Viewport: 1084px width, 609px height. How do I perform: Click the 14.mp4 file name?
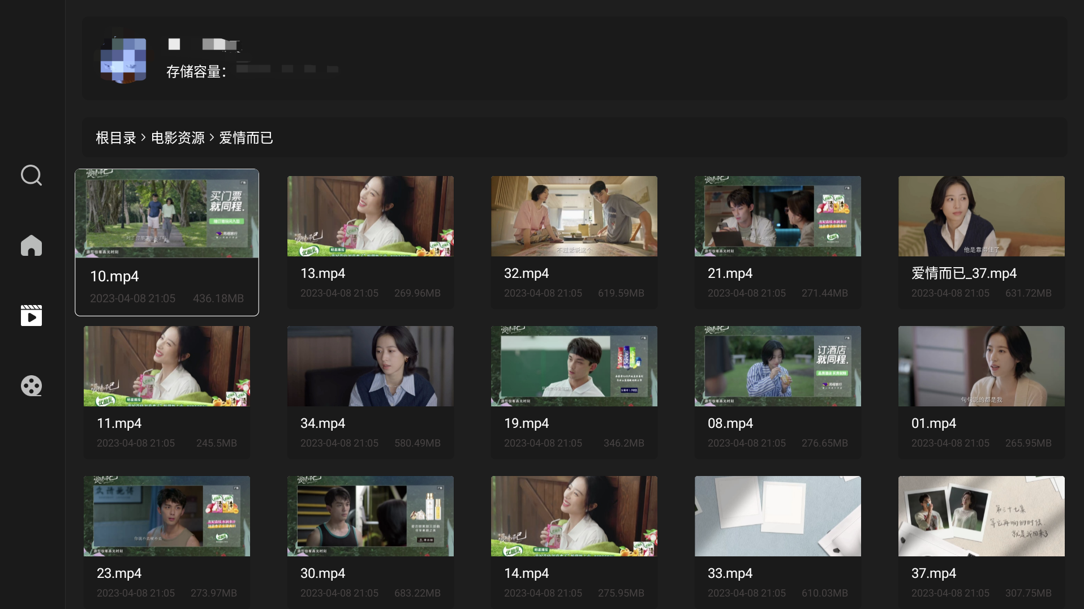click(526, 573)
